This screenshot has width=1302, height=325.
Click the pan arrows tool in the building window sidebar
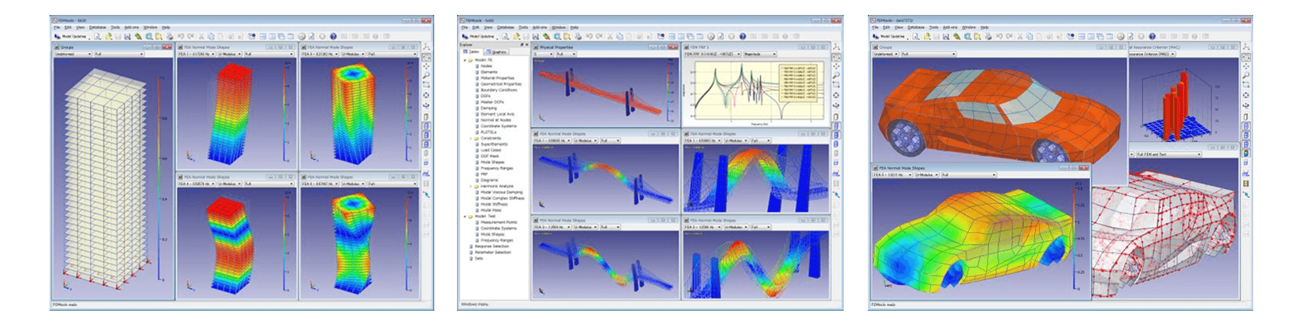tap(426, 66)
